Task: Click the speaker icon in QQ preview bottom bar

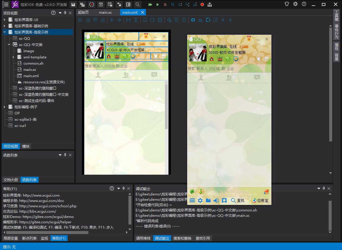Action: pos(216,200)
